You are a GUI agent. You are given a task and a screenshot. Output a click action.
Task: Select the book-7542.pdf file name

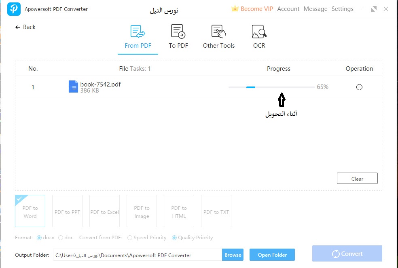click(100, 84)
